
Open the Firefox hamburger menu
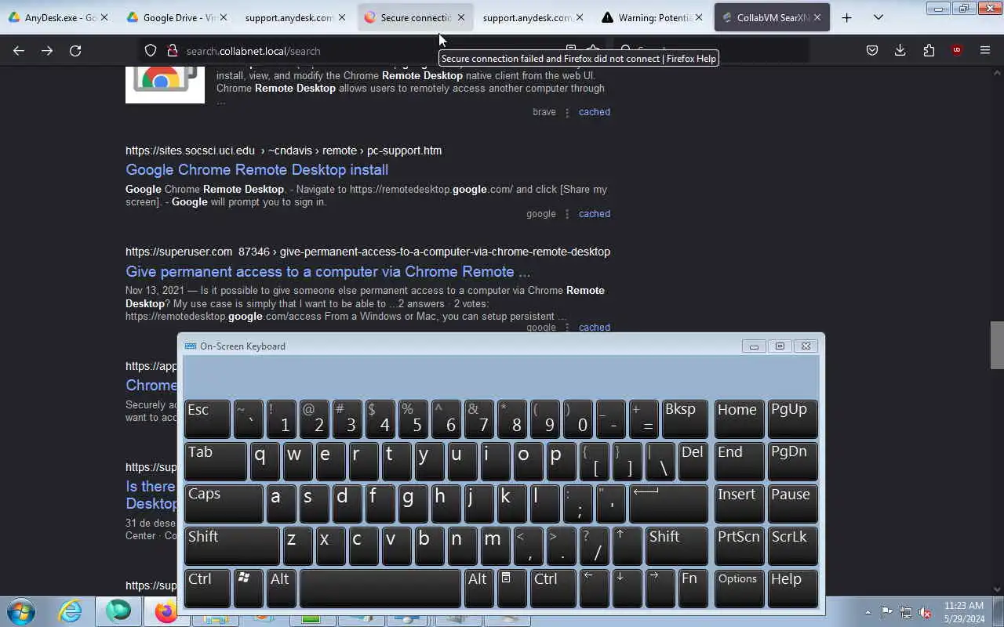(x=985, y=50)
